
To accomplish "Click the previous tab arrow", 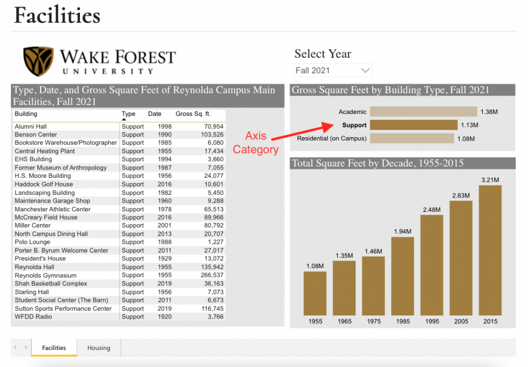I will [15, 347].
